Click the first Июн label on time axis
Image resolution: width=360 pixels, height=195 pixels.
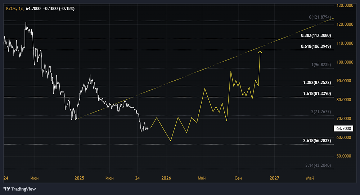pyautogui.click(x=35, y=178)
